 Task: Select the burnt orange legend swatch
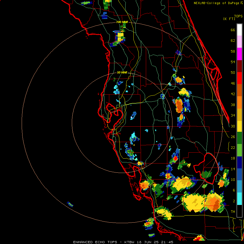pos(239,90)
